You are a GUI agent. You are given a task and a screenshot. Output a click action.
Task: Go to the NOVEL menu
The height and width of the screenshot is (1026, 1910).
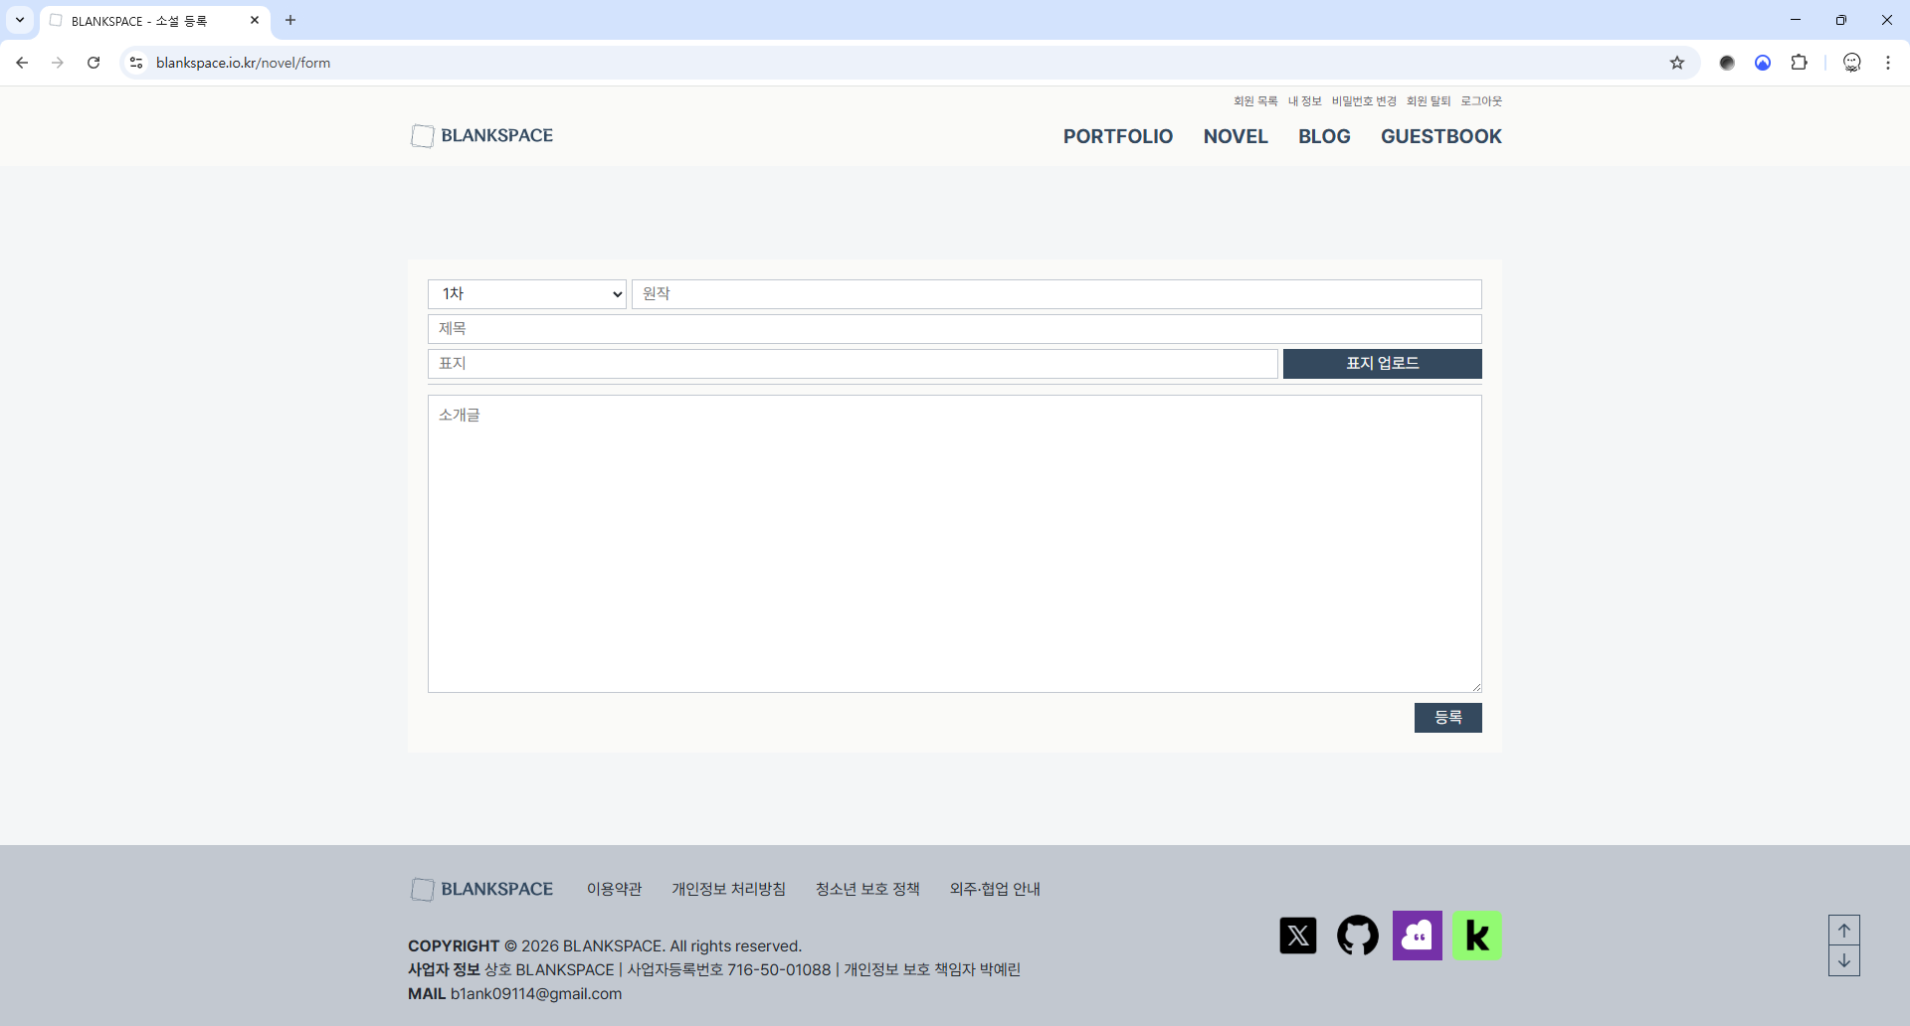tap(1236, 136)
